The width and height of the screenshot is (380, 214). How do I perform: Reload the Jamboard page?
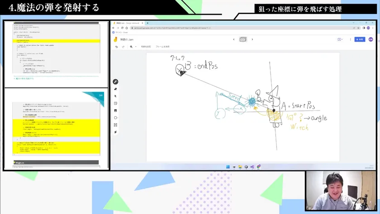pyautogui.click(x=122, y=28)
